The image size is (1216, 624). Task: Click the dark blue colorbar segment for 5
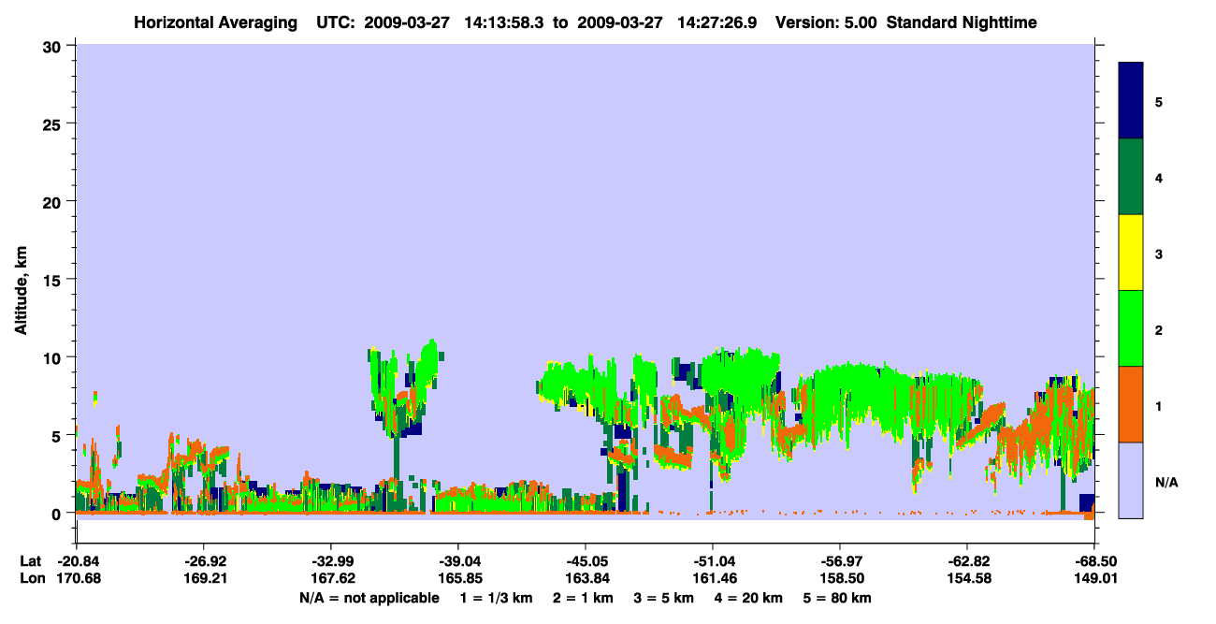pos(1131,101)
